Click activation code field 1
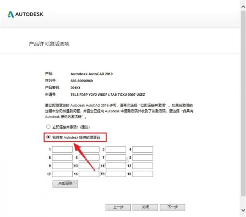Image resolution: width=246 pixels, height=217 pixels. pos(62,149)
